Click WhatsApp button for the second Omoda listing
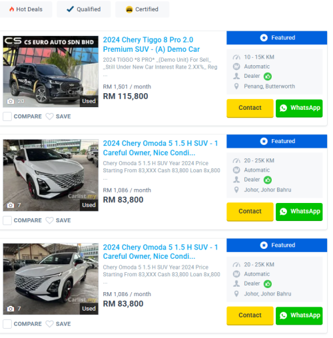The height and width of the screenshot is (338, 333). click(x=299, y=212)
